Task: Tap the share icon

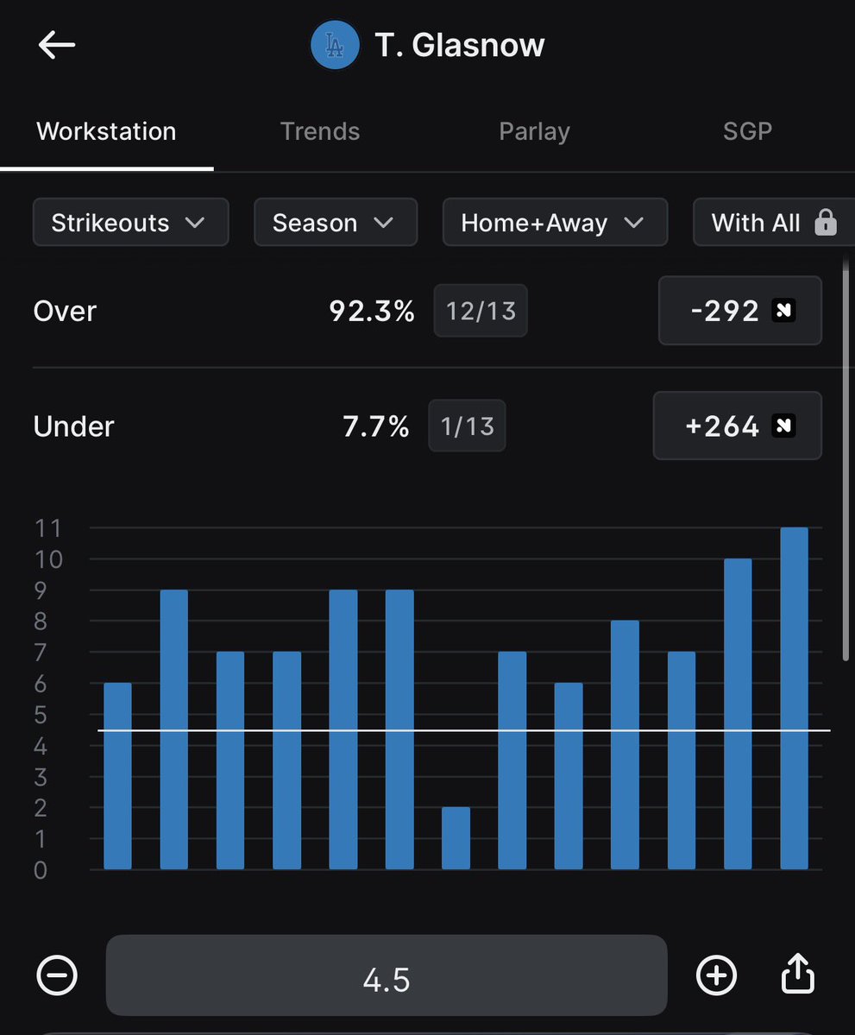Action: click(798, 973)
